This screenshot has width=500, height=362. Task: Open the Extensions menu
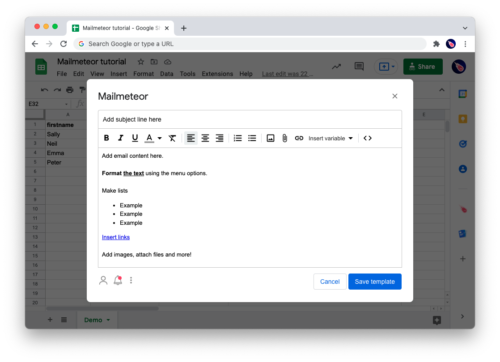point(217,74)
